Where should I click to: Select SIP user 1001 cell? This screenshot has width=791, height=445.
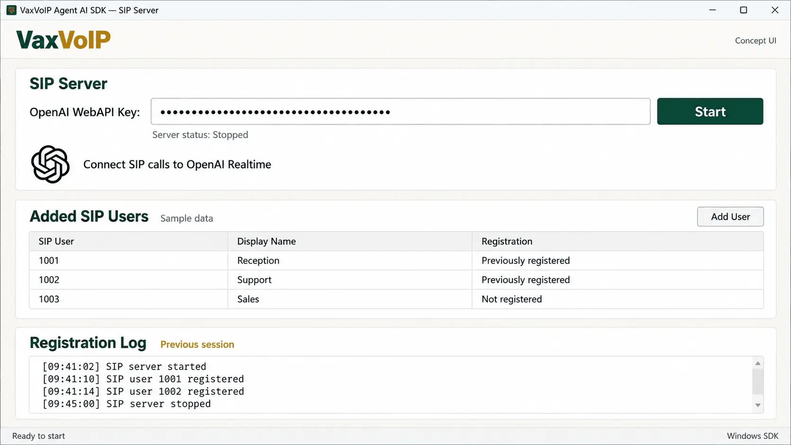128,261
